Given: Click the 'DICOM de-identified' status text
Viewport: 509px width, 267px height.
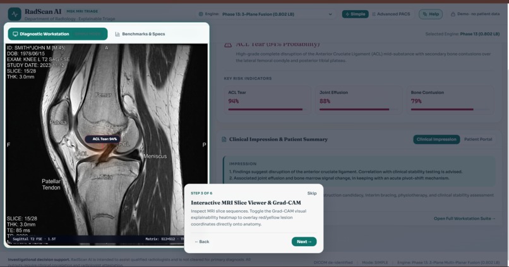Looking at the screenshot, I should point(333,262).
